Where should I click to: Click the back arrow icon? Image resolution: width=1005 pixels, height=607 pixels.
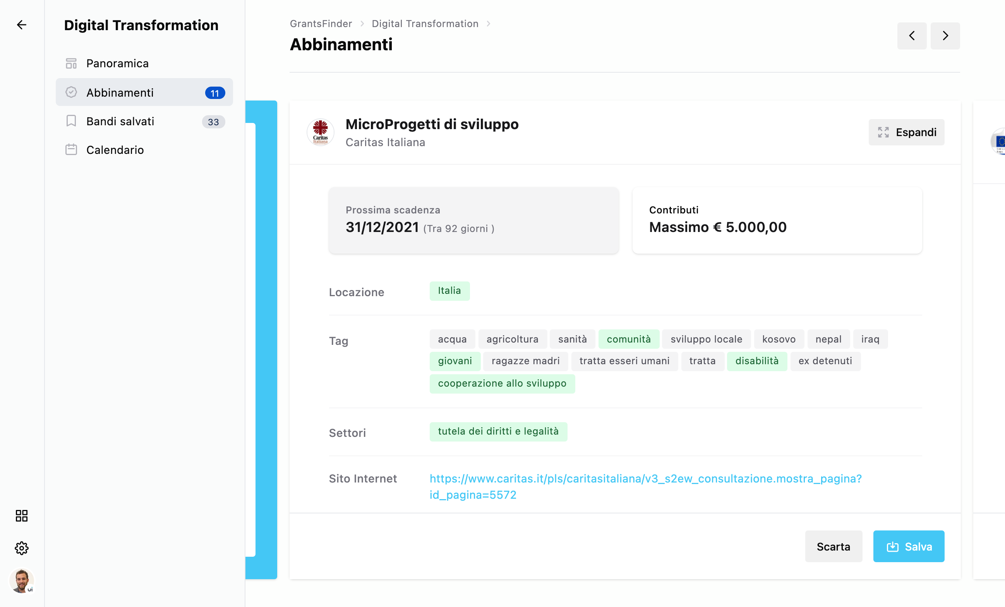[x=22, y=25]
